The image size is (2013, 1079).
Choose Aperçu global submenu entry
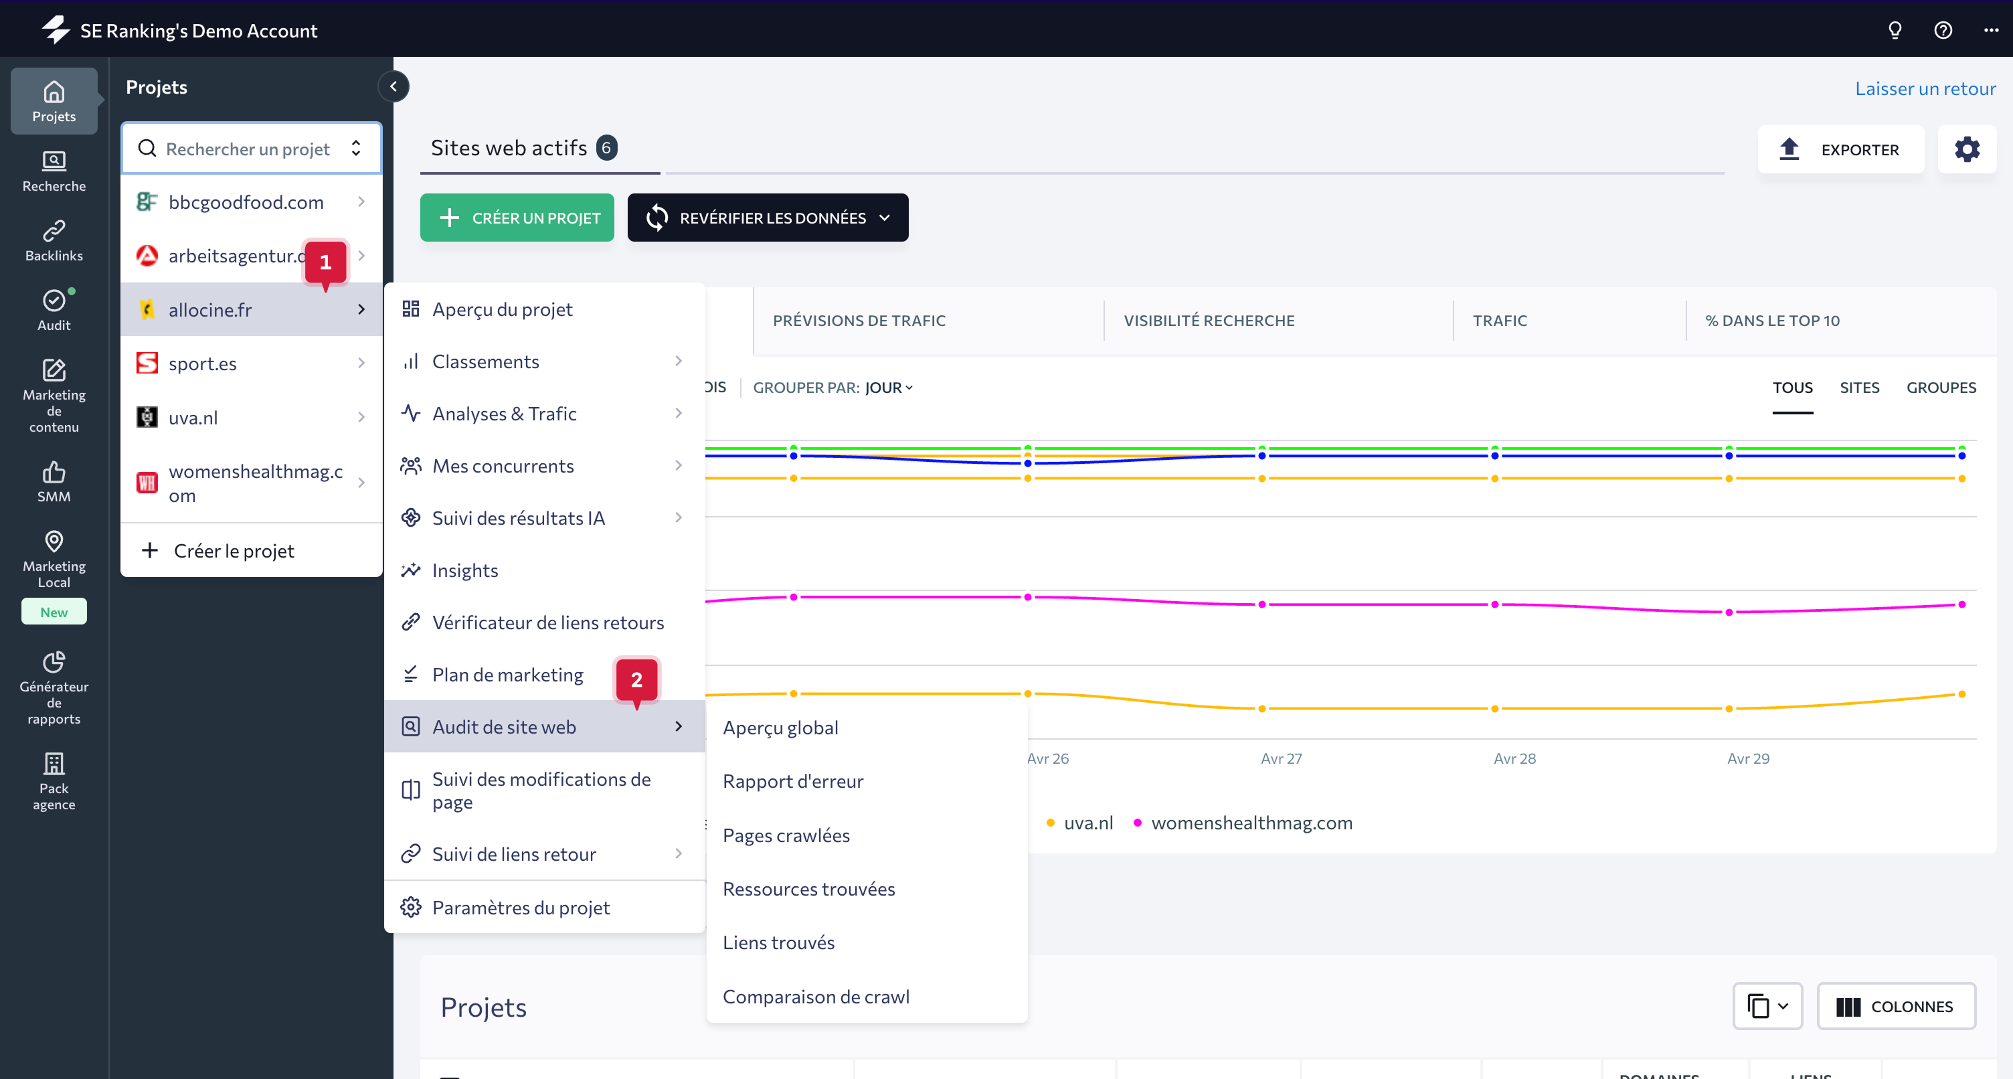coord(867,728)
